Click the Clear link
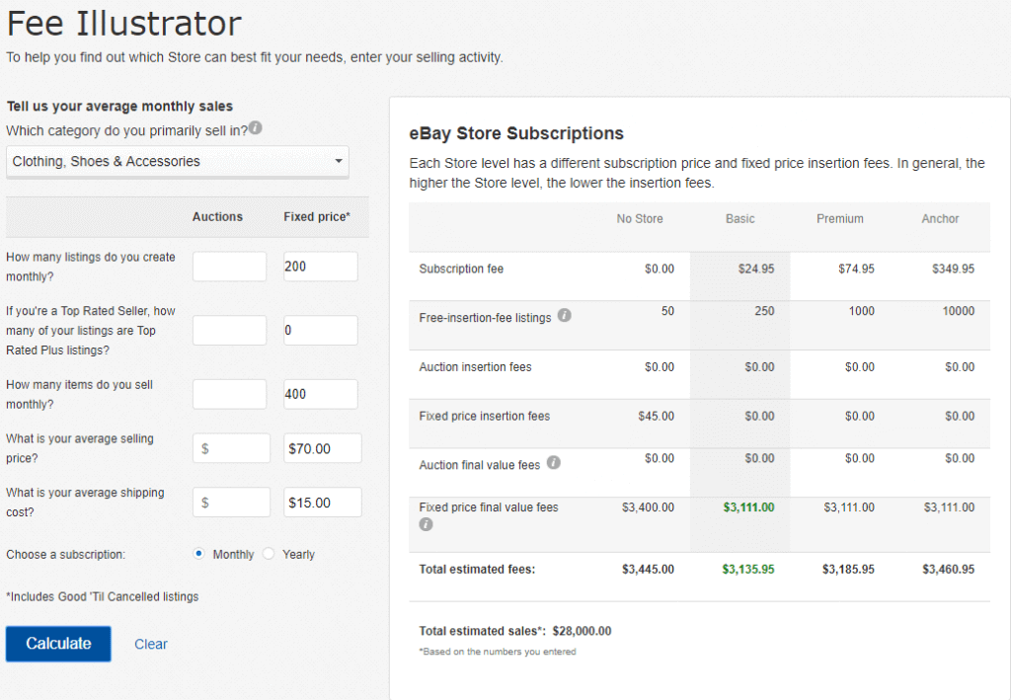 [x=151, y=644]
